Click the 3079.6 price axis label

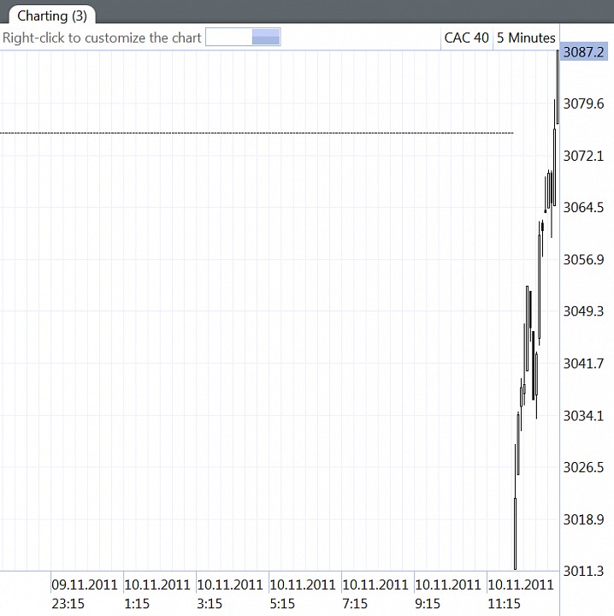584,104
